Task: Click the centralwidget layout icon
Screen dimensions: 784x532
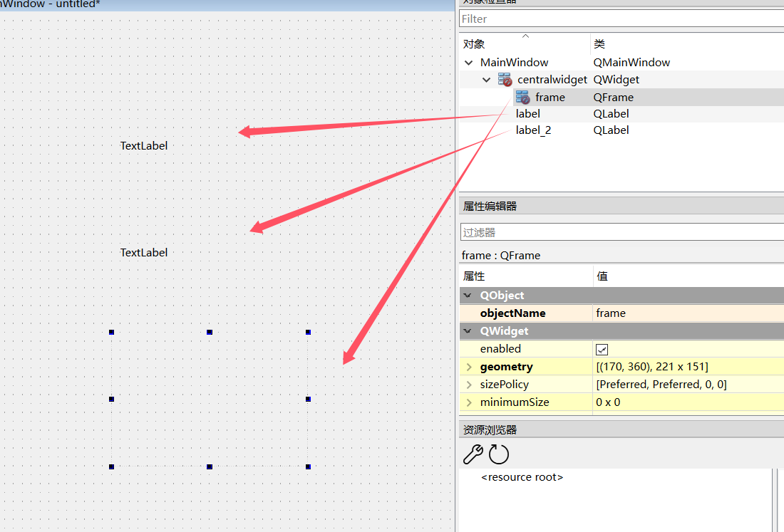Action: coord(505,80)
